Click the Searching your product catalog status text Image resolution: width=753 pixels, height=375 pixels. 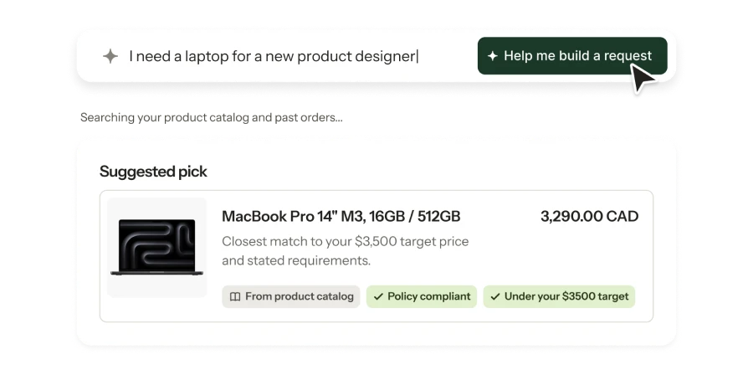212,118
